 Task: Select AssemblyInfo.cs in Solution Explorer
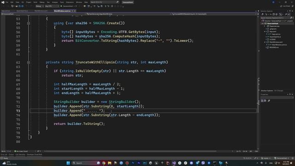point(275,37)
